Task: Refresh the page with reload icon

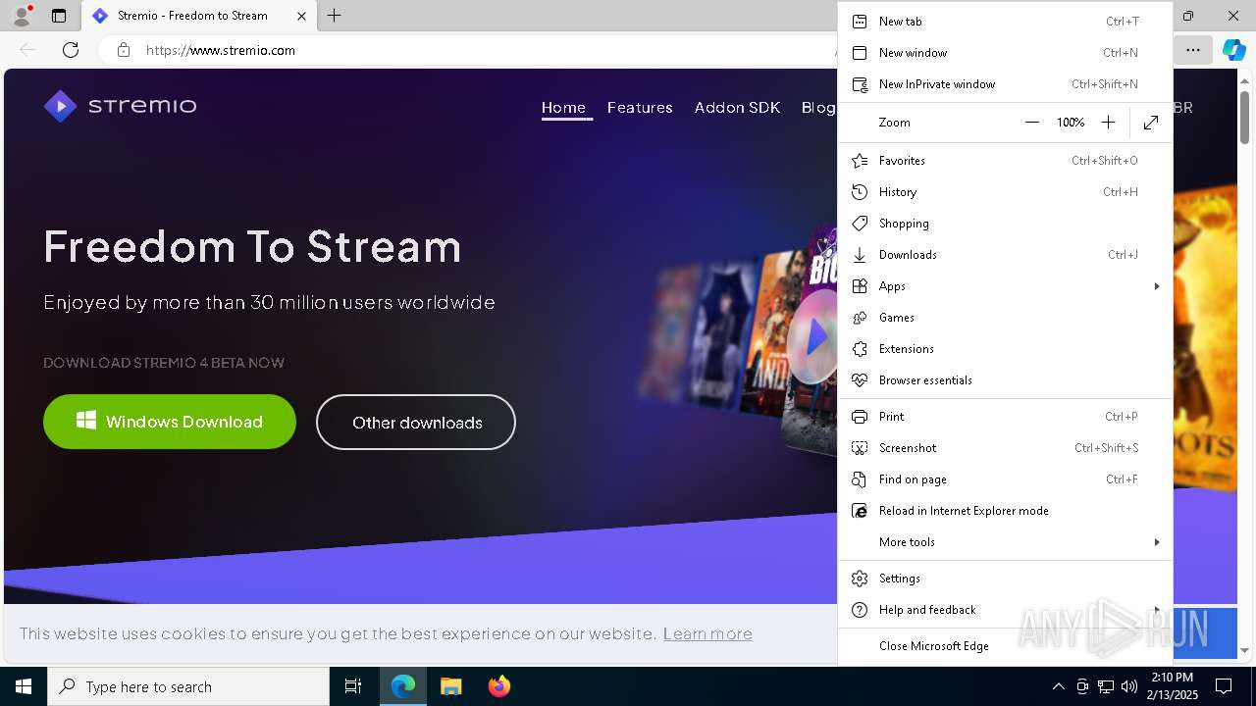Action: [x=71, y=50]
